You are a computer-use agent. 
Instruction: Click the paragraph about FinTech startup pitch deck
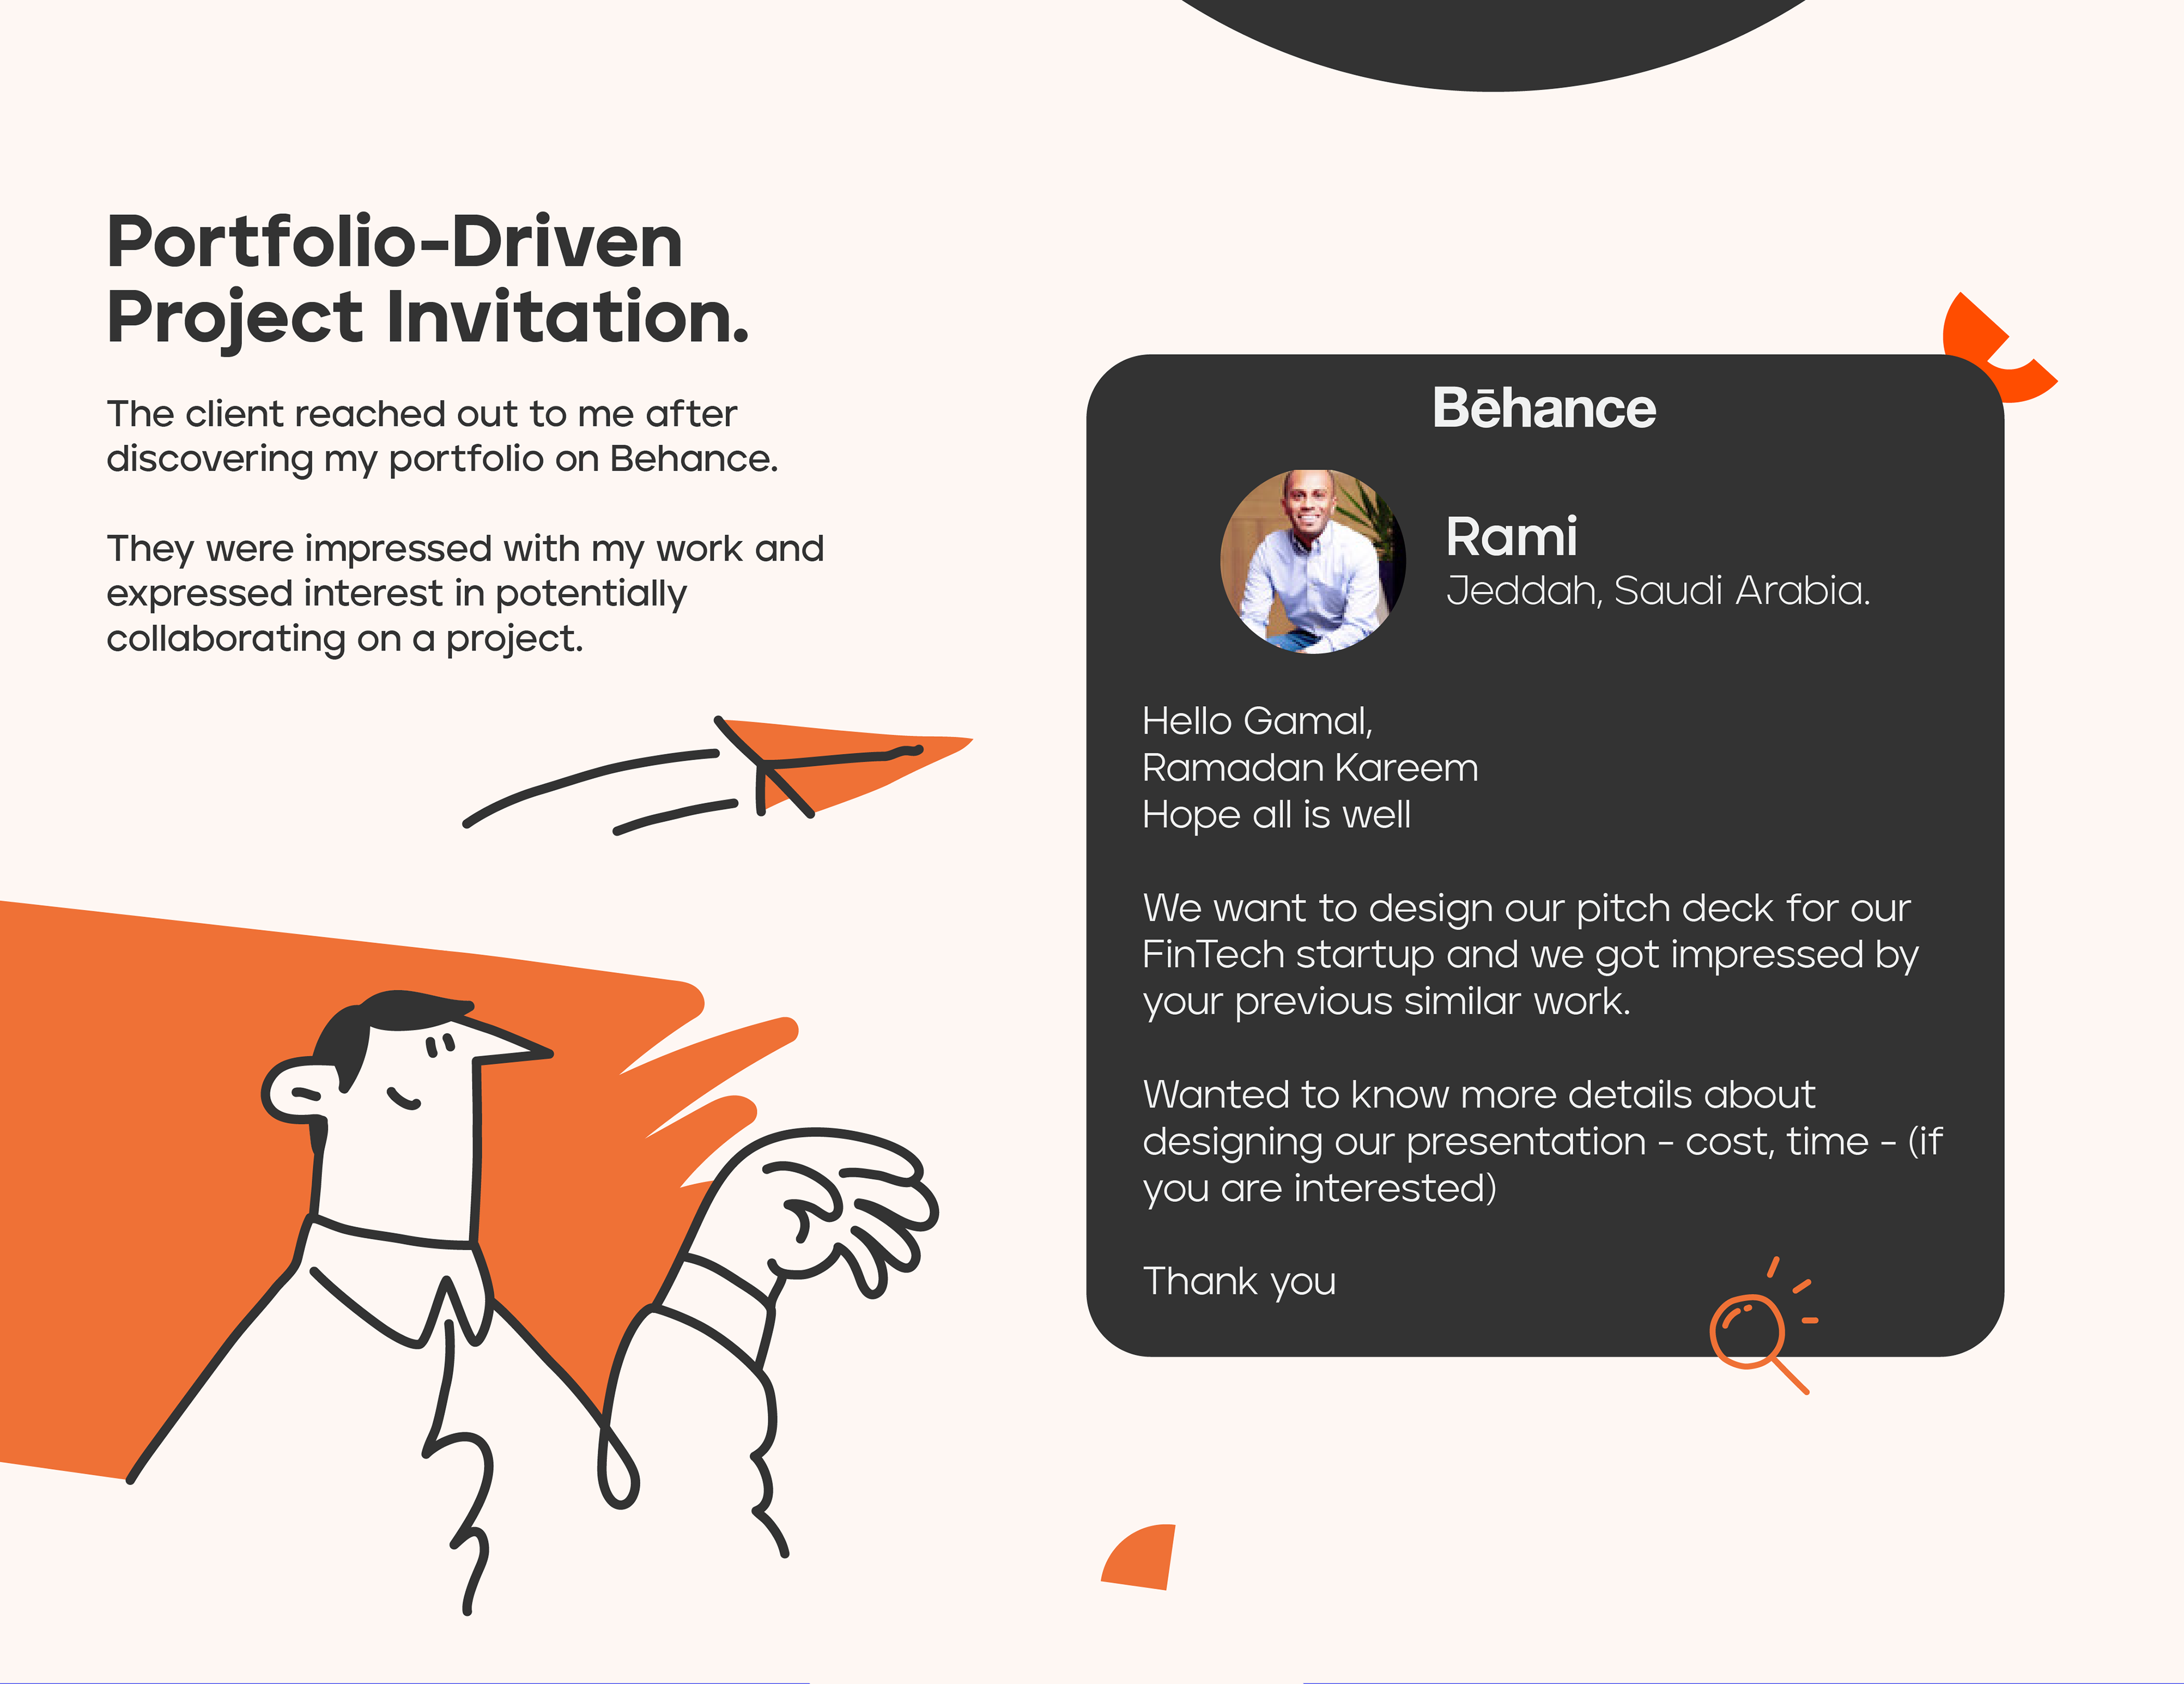click(x=1530, y=956)
